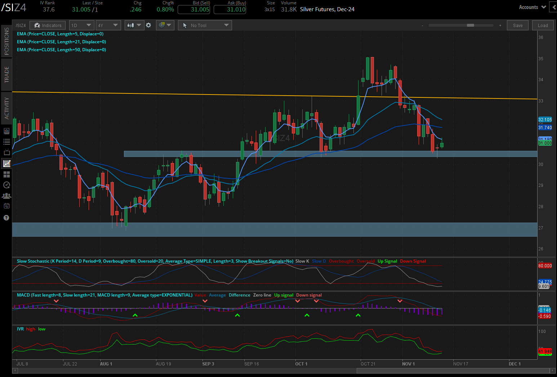This screenshot has height=377, width=557.
Task: Collapse panel with arrow beside Accounts
Action: pos(544,7)
